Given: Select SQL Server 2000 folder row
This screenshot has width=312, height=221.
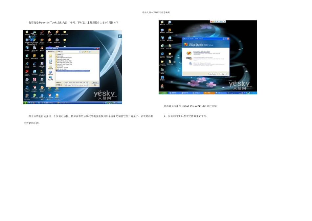Looking at the screenshot, I should (61, 69).
